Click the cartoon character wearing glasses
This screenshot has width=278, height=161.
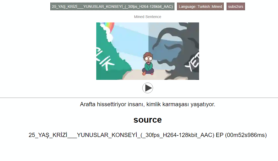pyautogui.click(x=148, y=64)
